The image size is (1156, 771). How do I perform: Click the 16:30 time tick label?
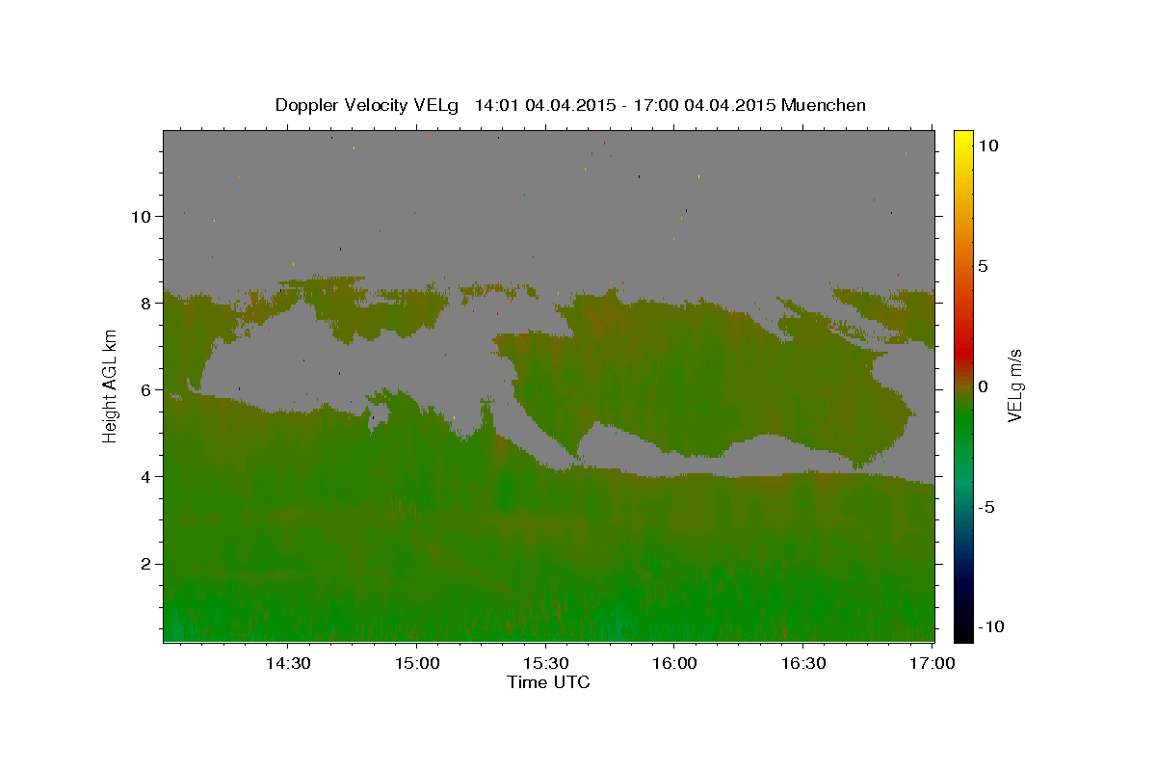point(802,663)
